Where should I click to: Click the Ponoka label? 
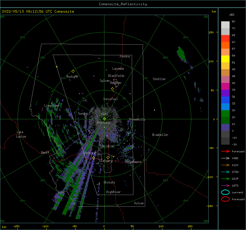[125, 56]
